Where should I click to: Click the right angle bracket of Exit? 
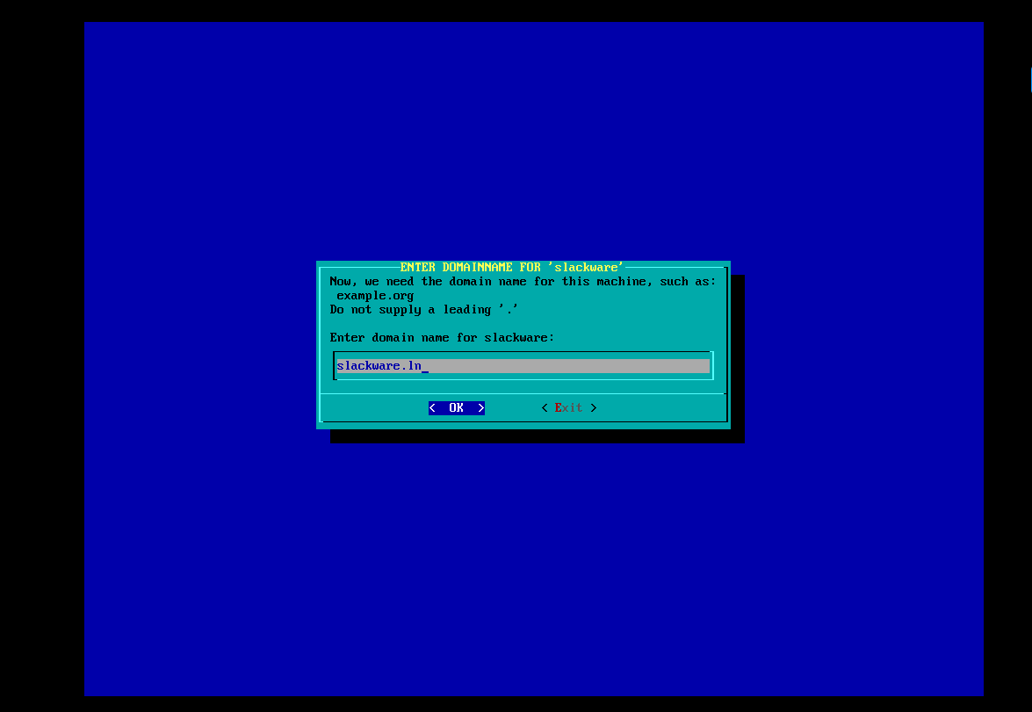pyautogui.click(x=594, y=407)
